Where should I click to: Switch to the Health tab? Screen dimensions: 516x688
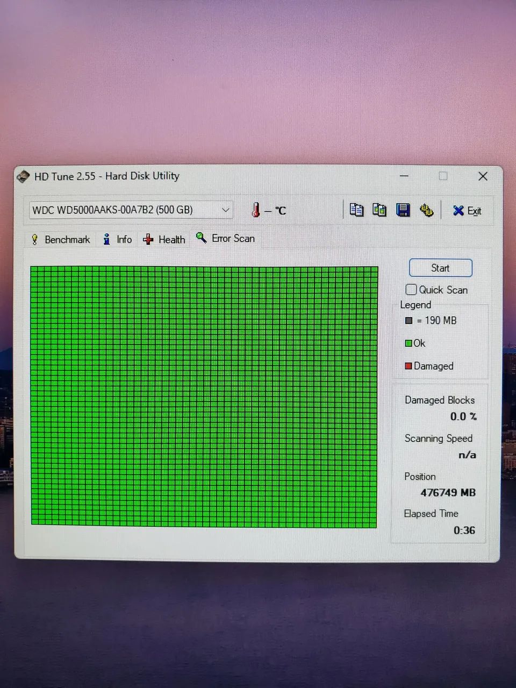coord(164,239)
